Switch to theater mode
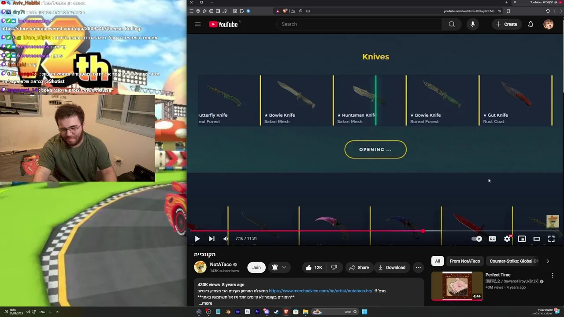This screenshot has width=564, height=317. click(536, 239)
